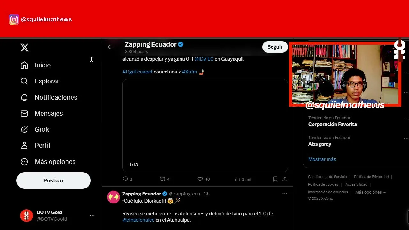Image resolution: width=409 pixels, height=230 pixels.
Task: Open Notificaciones in sidebar
Action: 49,97
